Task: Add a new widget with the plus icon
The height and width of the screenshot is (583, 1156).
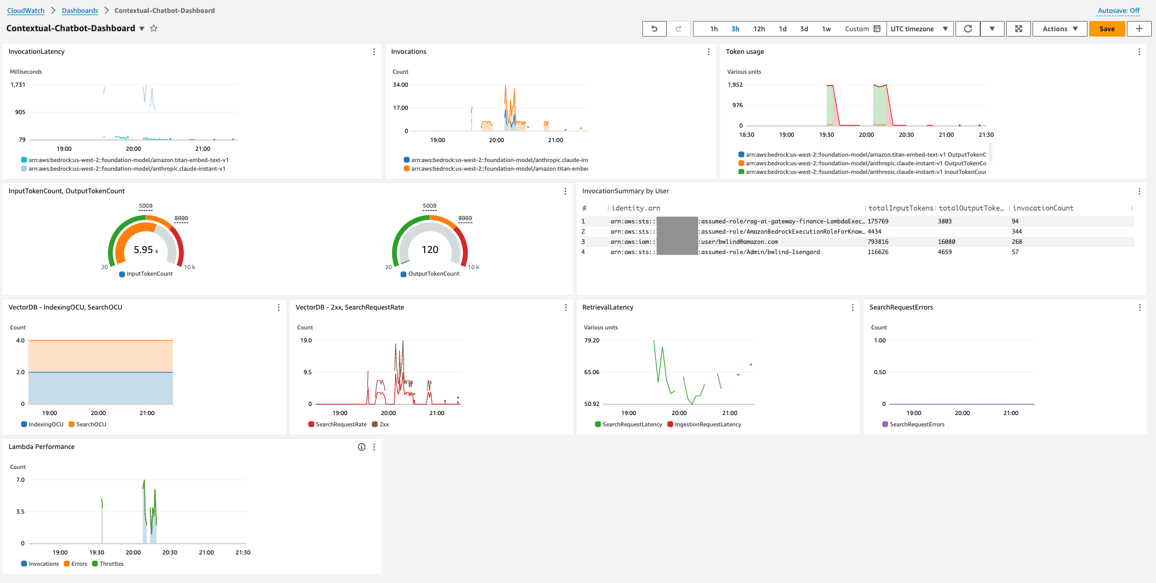Action: (x=1139, y=29)
